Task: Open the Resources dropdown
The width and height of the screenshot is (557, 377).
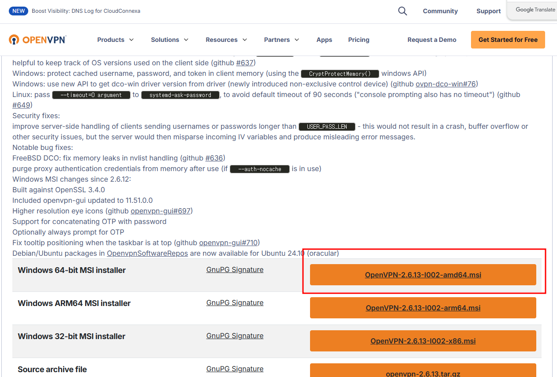Action: [x=227, y=40]
